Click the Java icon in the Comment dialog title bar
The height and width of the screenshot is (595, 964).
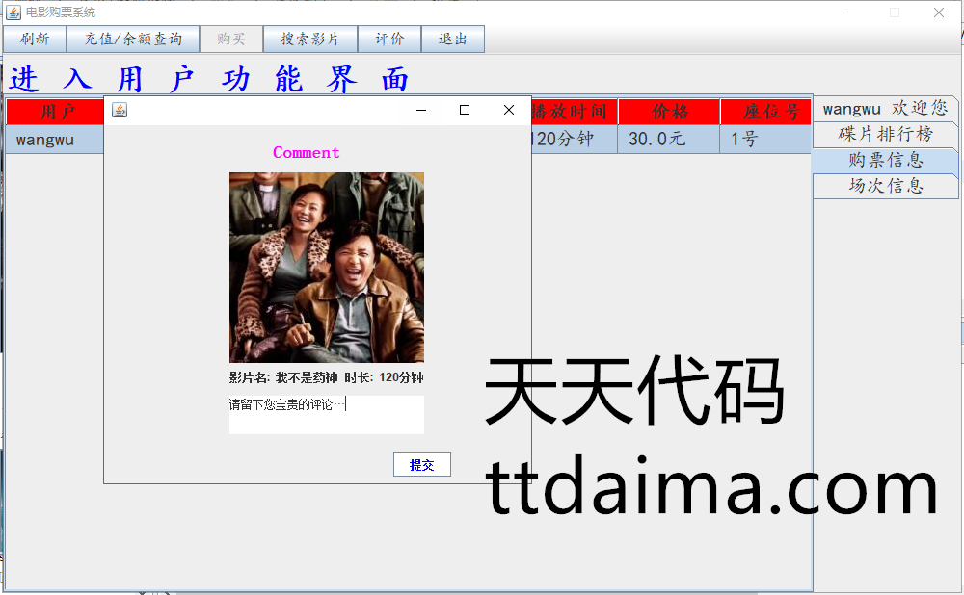point(120,111)
